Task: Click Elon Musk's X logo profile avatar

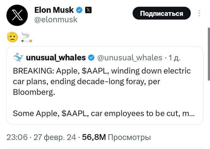Action: (x=17, y=15)
